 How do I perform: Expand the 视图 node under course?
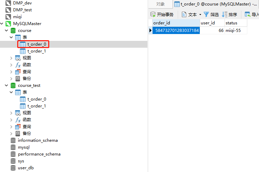11,58
